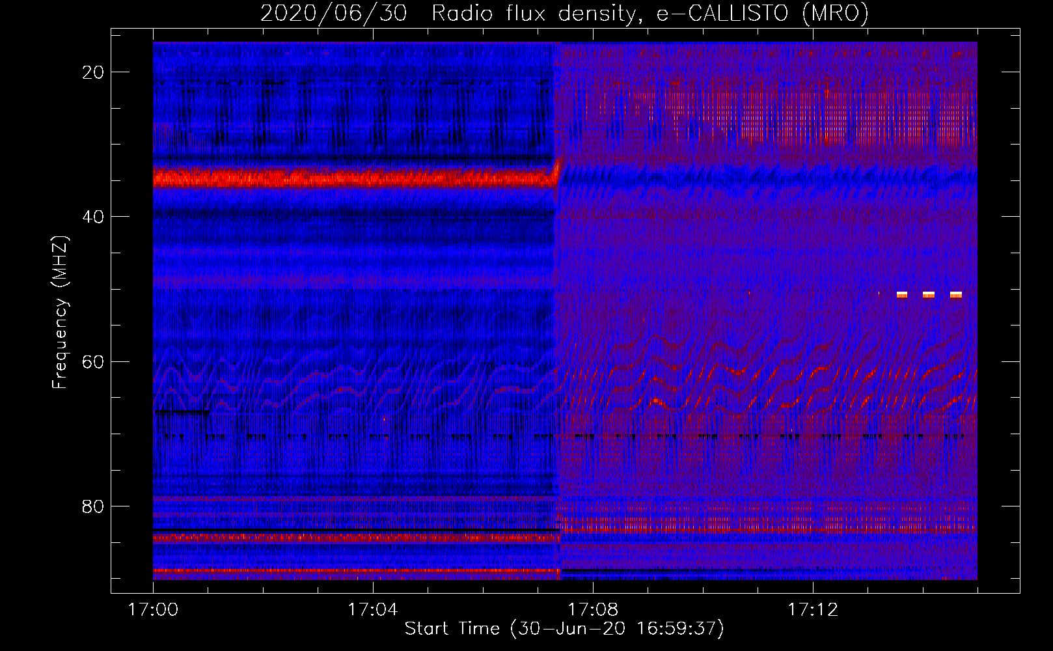Click the 'Frequency (MHZ)' axis label

(60, 312)
